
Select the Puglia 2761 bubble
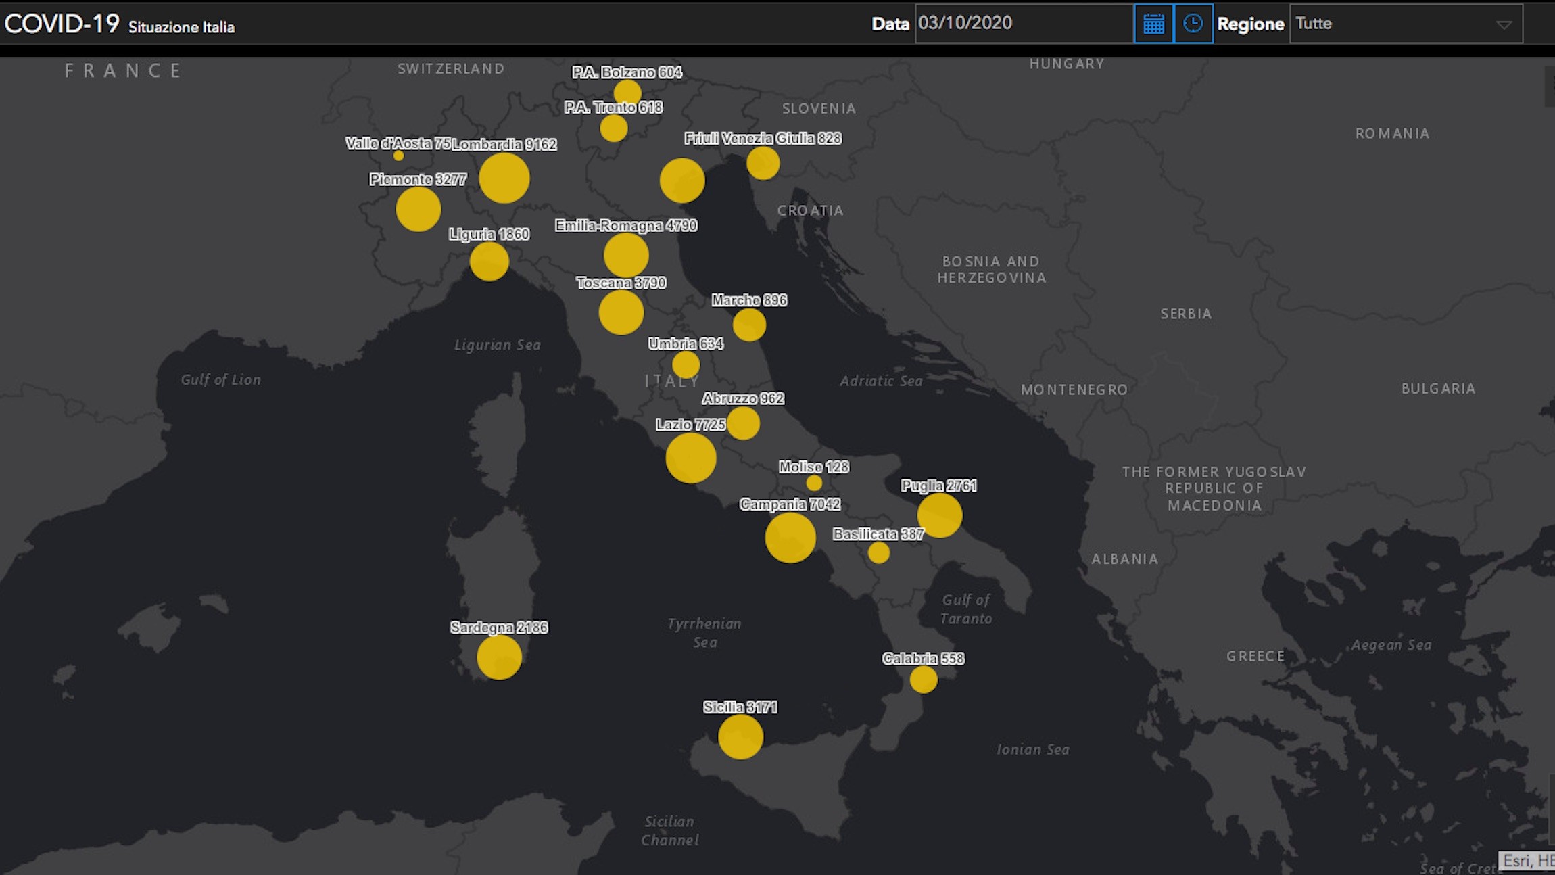pos(940,515)
